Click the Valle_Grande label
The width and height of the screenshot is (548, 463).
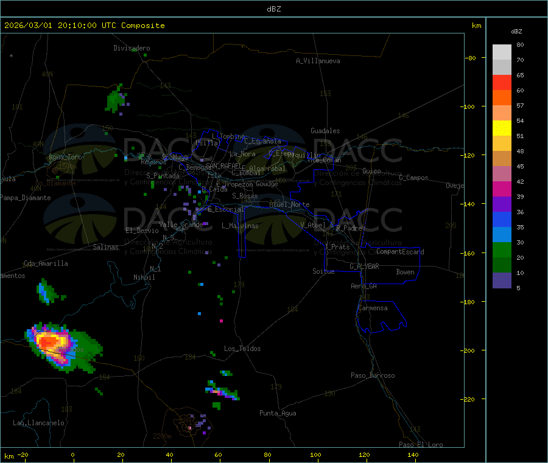[x=181, y=224]
